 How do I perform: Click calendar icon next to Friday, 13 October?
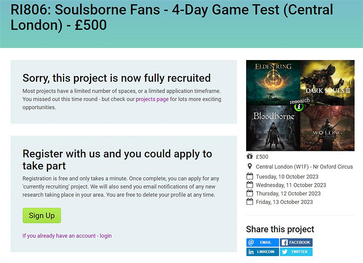click(x=249, y=202)
